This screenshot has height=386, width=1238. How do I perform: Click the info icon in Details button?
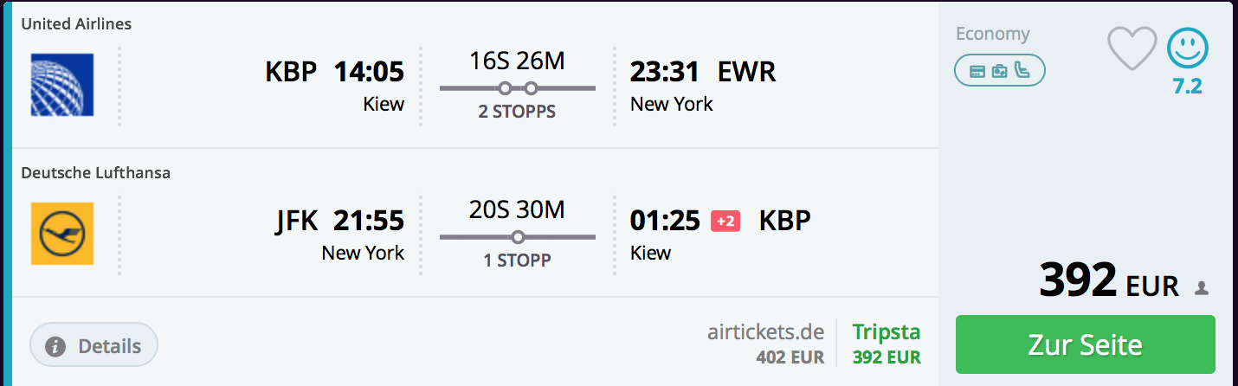(x=55, y=347)
